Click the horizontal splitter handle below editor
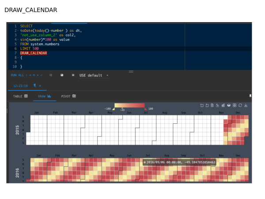The height and width of the screenshot is (199, 265). click(131, 71)
